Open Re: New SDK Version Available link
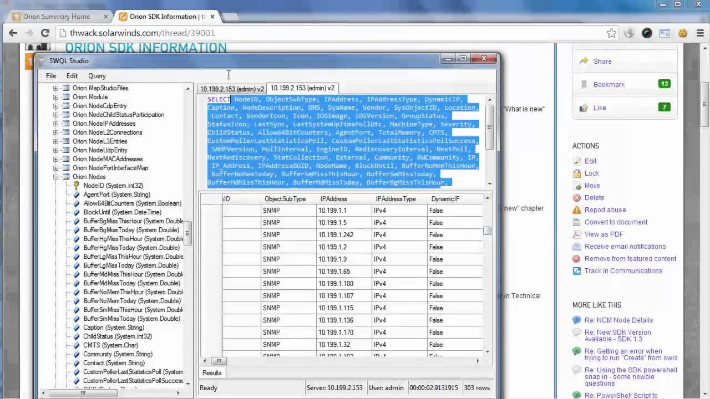This screenshot has width=710, height=399. (618, 336)
